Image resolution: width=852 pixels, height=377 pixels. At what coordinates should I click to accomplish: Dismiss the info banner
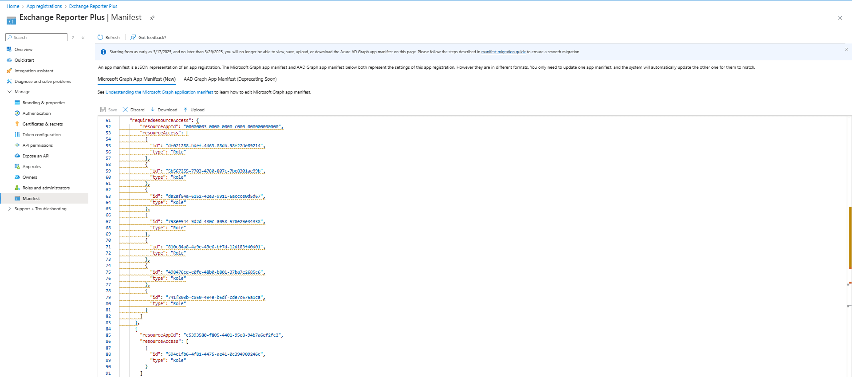point(847,49)
